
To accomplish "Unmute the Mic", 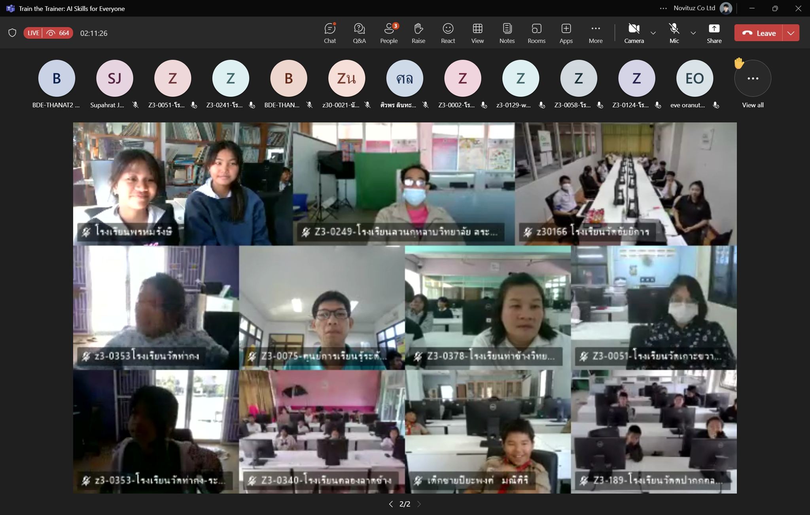I will 674,33.
